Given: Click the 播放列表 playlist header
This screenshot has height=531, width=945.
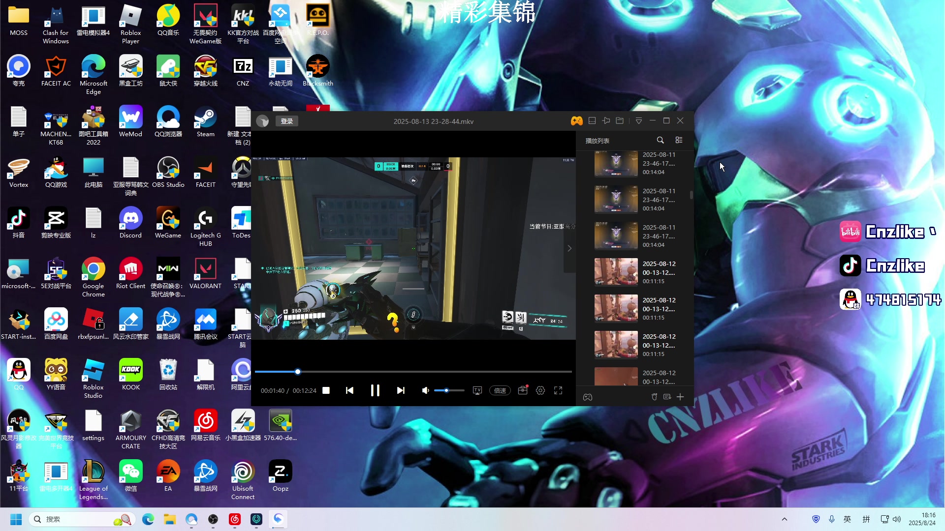Looking at the screenshot, I should point(598,141).
